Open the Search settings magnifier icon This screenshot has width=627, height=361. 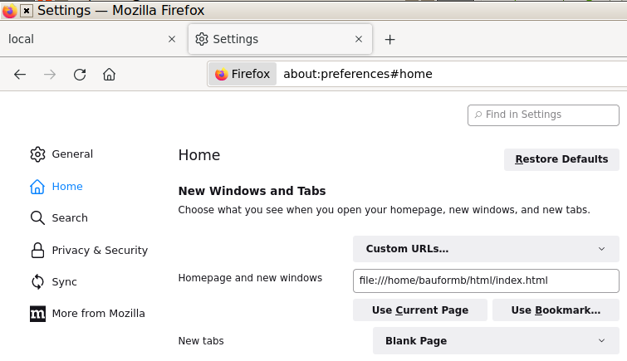tap(37, 218)
